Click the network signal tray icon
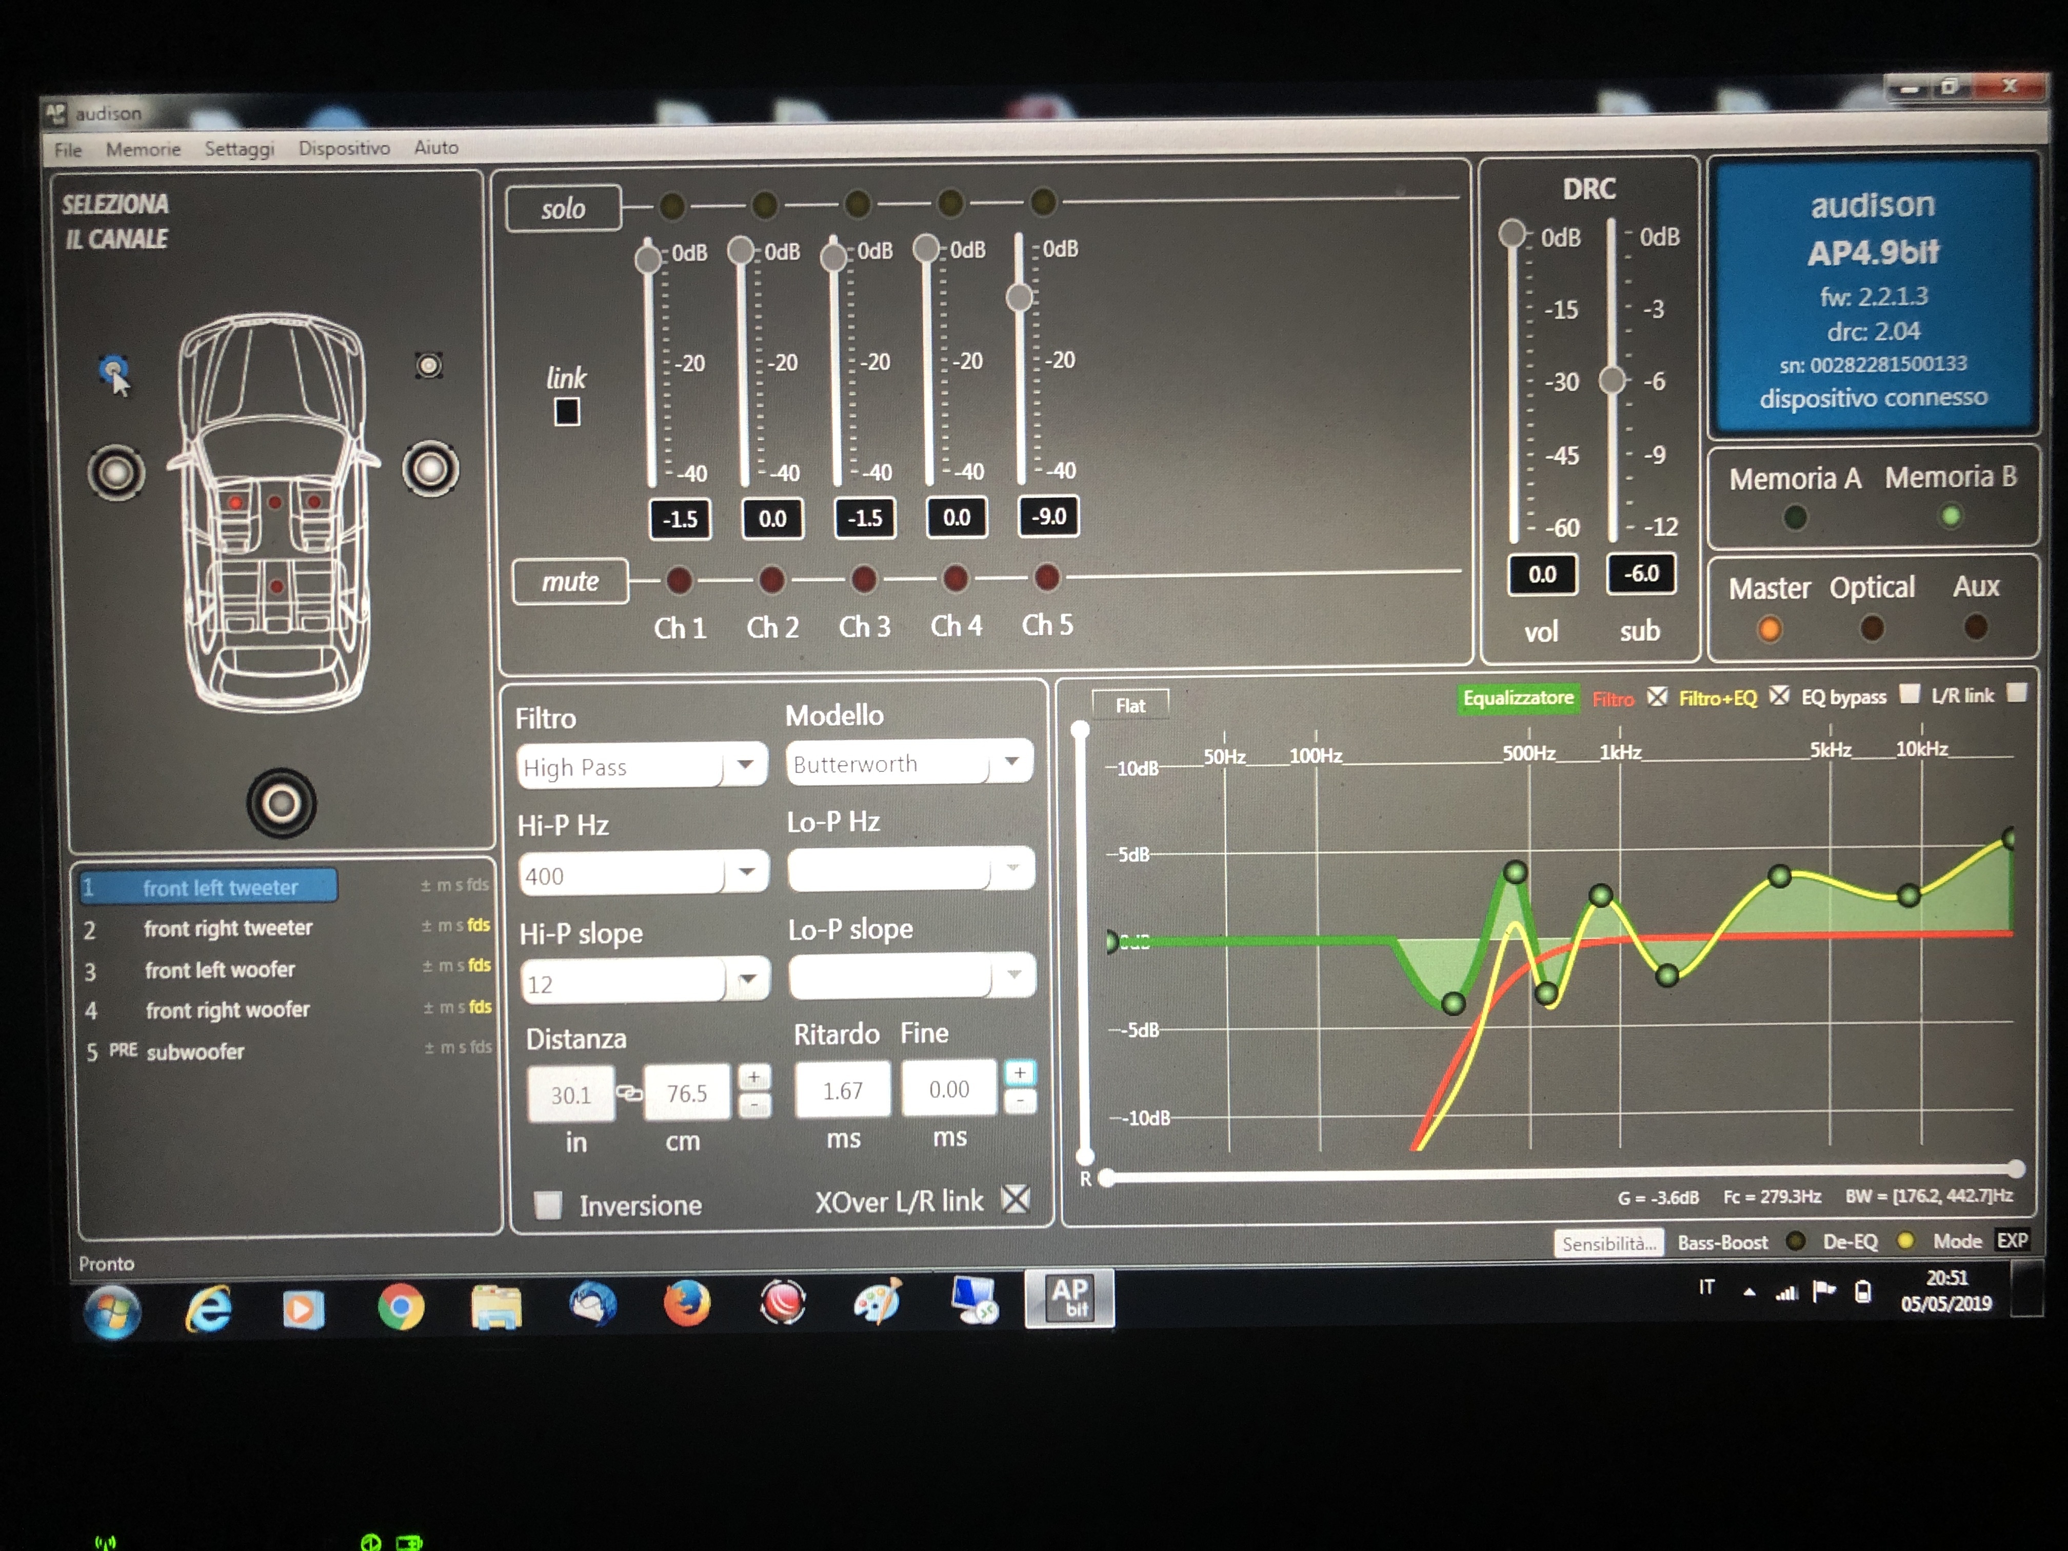This screenshot has height=1551, width=2068. pos(1786,1292)
